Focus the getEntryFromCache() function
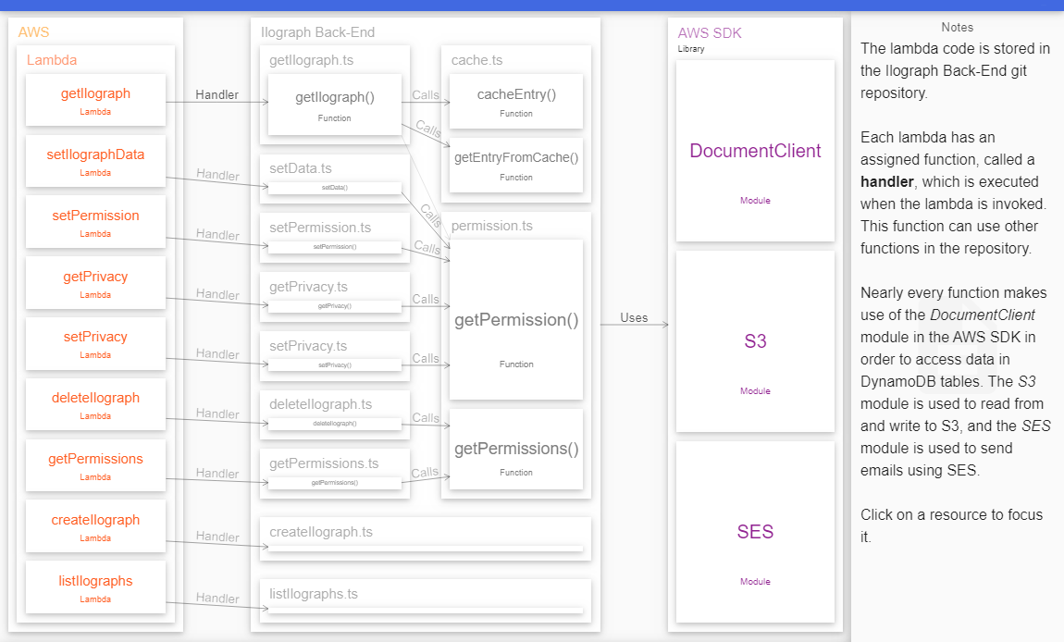 point(515,165)
